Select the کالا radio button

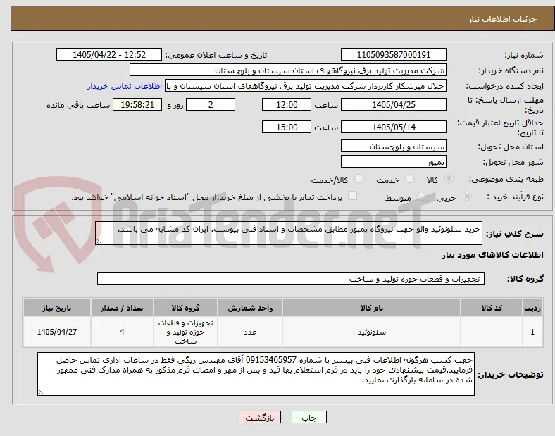[449, 179]
